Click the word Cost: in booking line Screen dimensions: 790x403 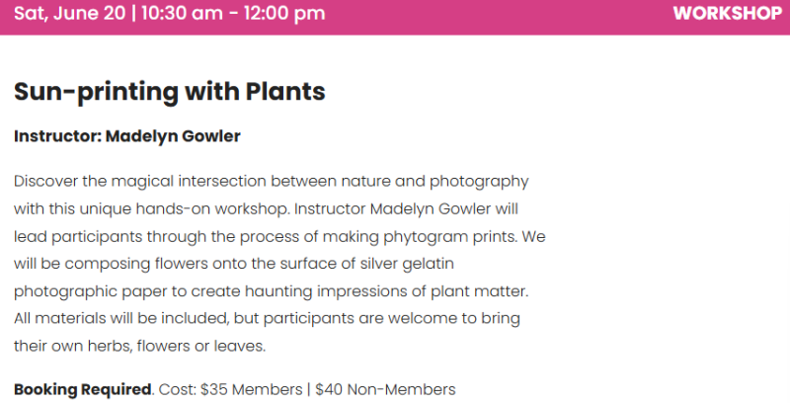click(178, 389)
